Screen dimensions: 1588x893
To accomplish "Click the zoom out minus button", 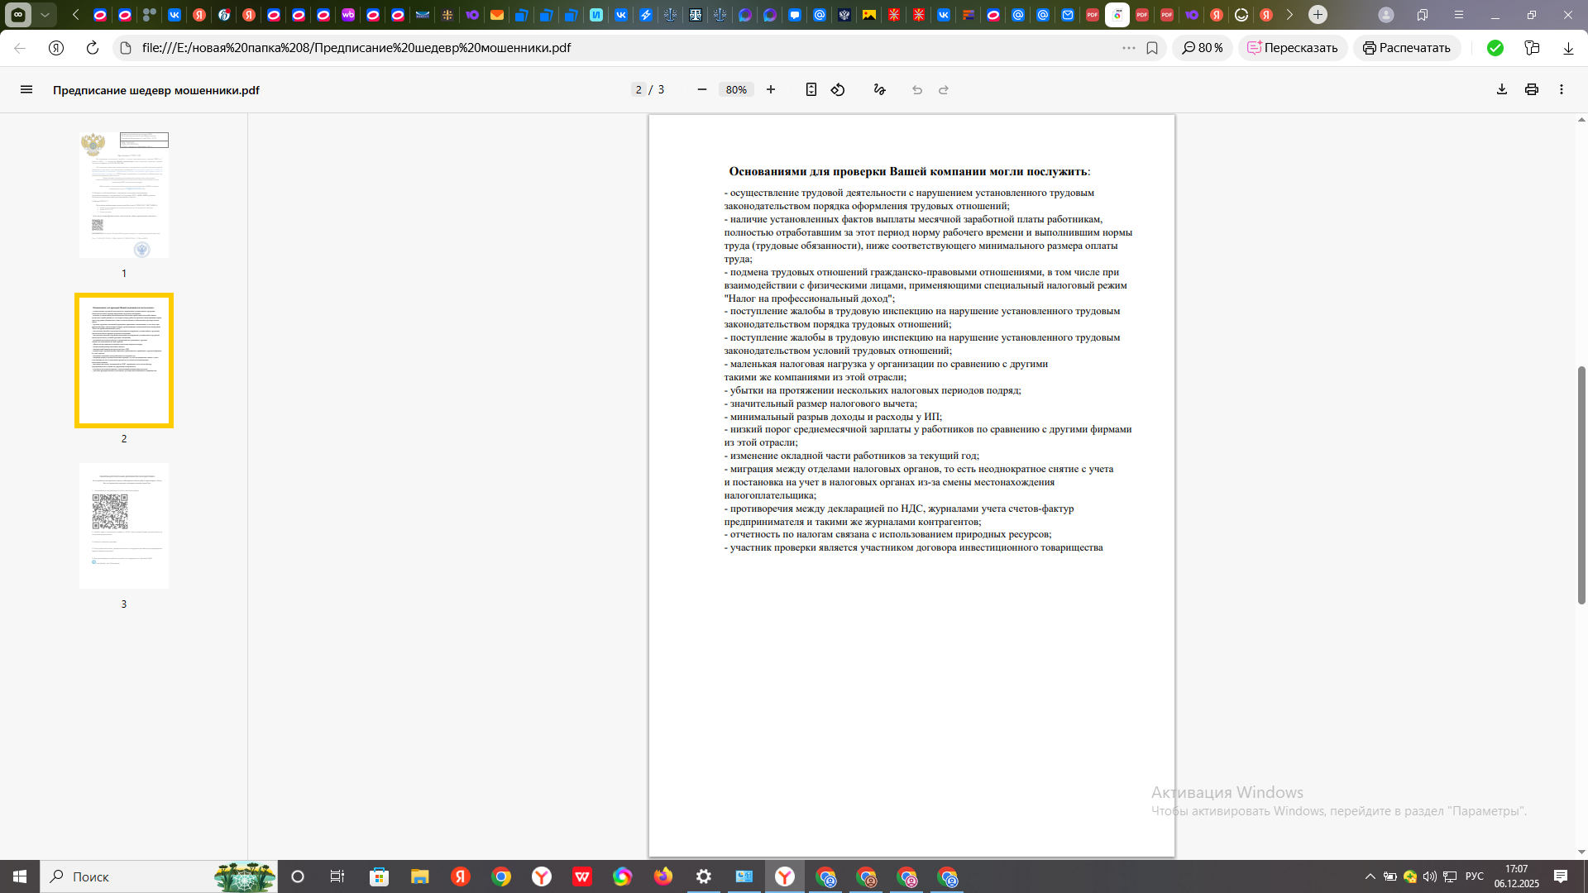I will coord(702,89).
